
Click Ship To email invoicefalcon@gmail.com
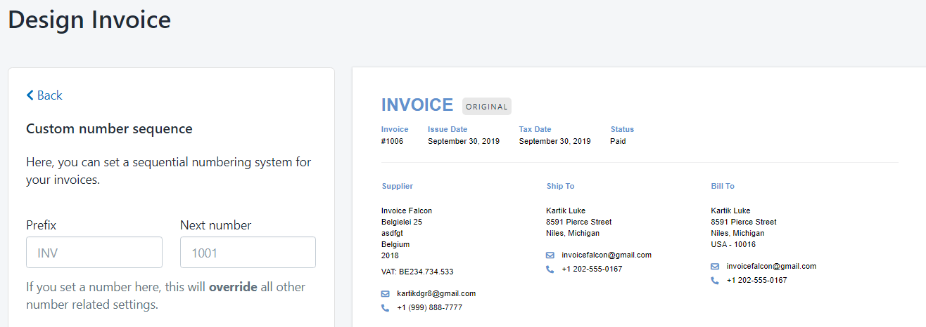607,255
